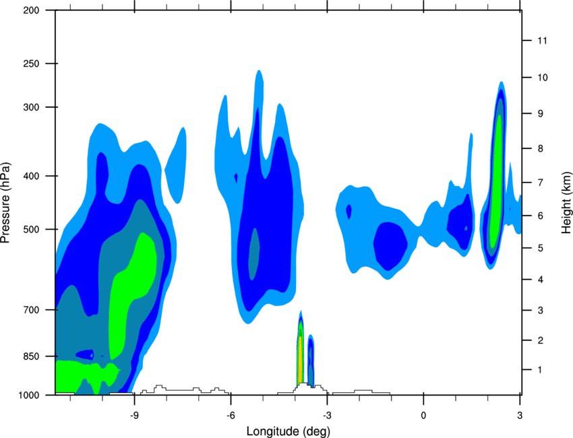The image size is (573, 438).
Task: Select the 400 pressure axis label
Action: point(31,176)
